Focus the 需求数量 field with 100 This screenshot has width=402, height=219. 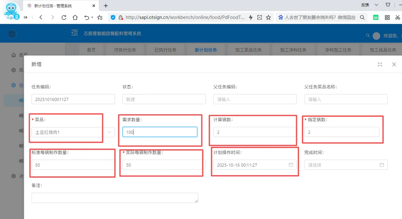(x=160, y=132)
